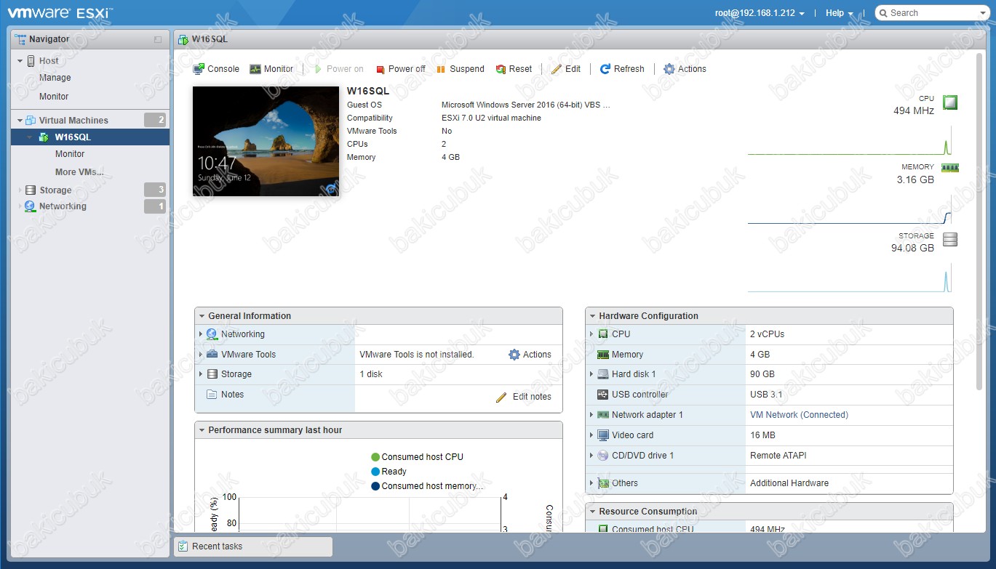Collapse the Resource Consumption panel
This screenshot has height=569, width=996.
(x=592, y=512)
